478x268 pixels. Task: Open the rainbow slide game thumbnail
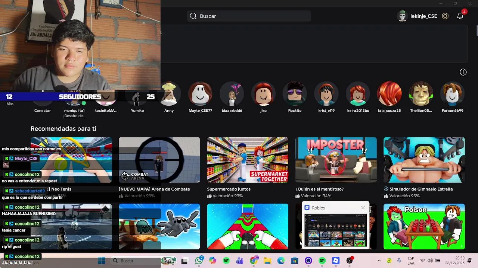coord(248,226)
